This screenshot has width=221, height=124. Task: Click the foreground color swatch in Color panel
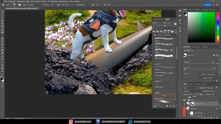click(x=185, y=14)
